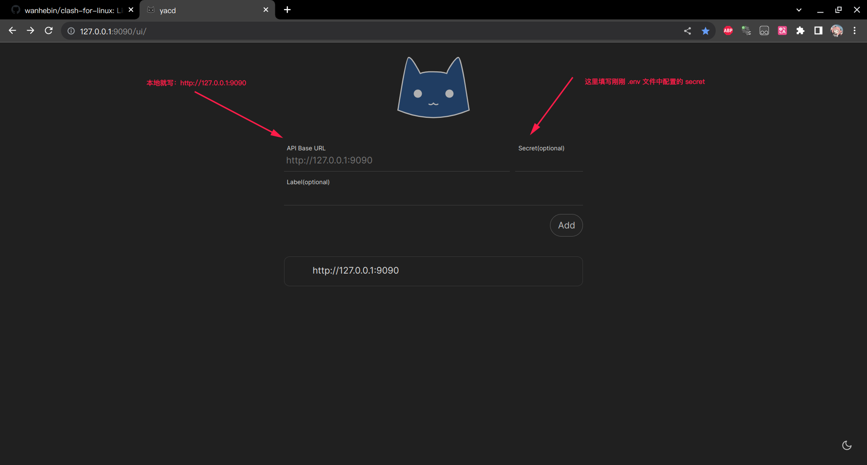
Task: Toggle dark mode moon icon
Action: click(847, 446)
